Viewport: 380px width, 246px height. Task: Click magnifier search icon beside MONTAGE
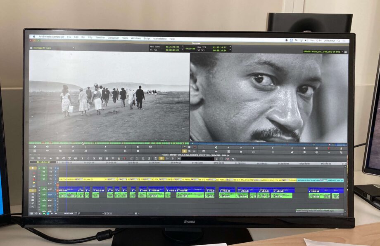(79, 213)
